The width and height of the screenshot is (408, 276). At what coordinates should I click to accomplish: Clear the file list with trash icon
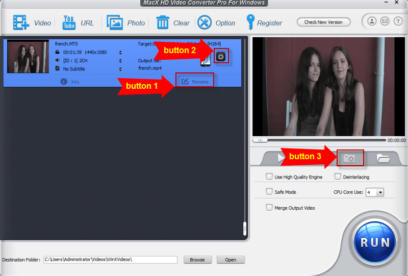tap(163, 22)
